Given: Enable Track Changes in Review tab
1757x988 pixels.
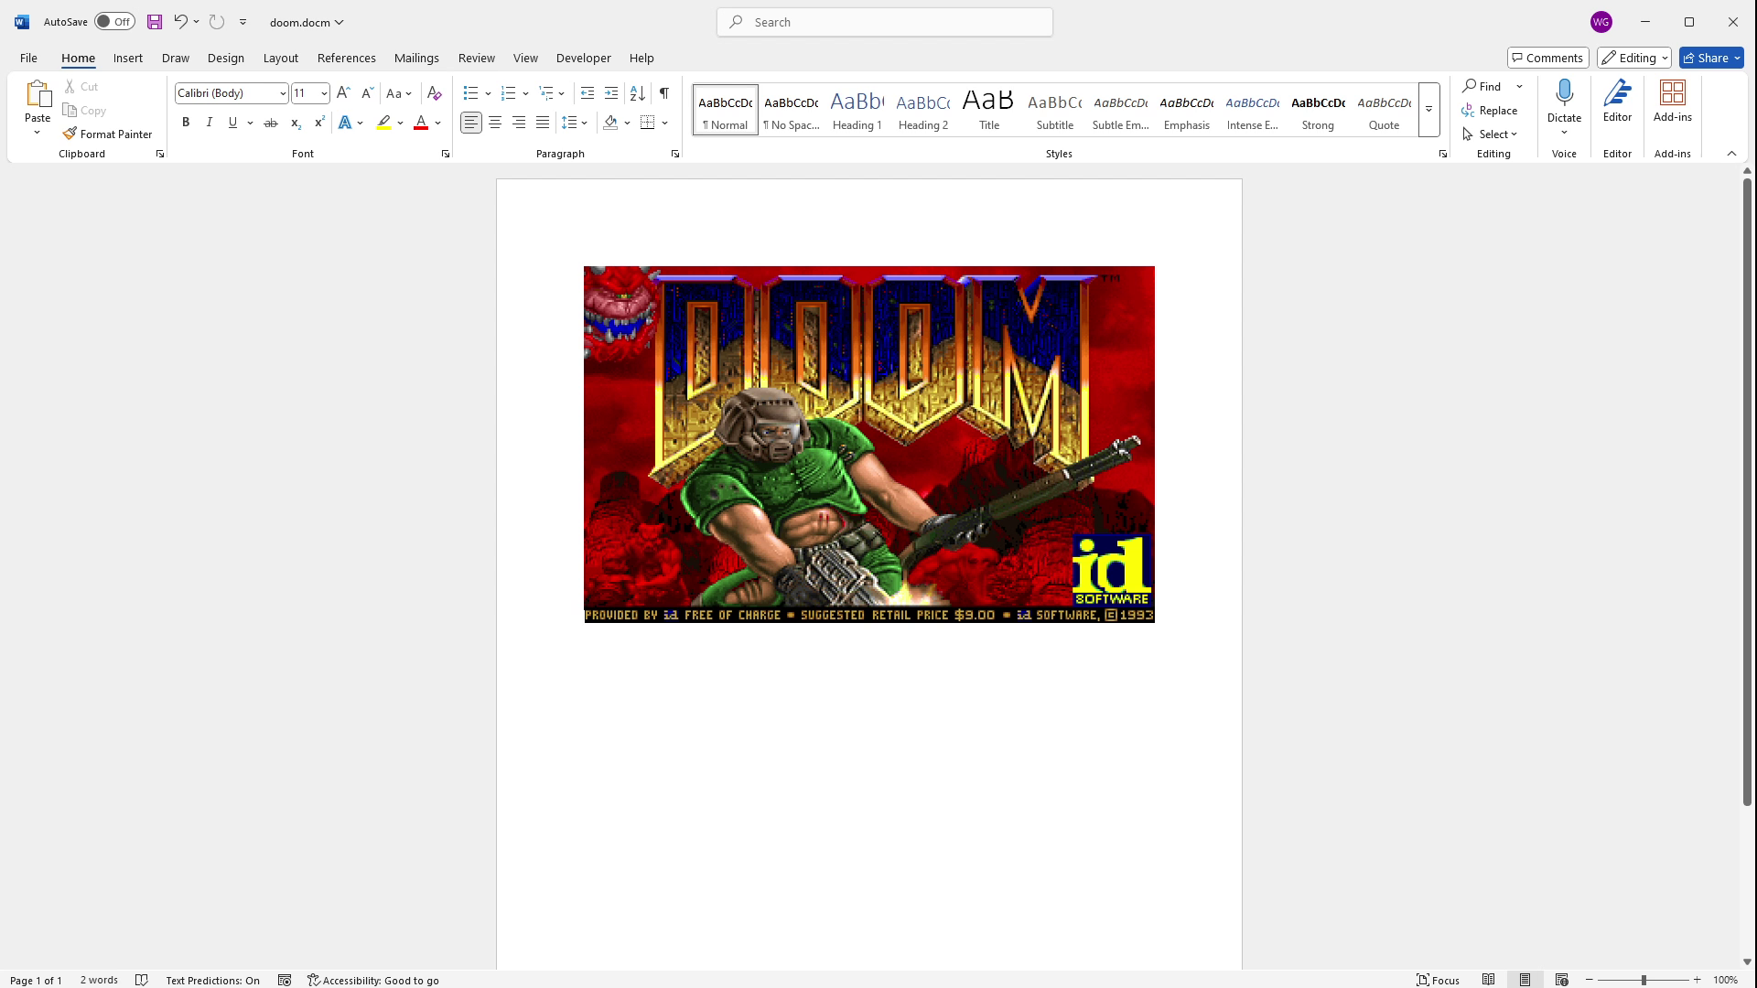Looking at the screenshot, I should [x=477, y=58].
